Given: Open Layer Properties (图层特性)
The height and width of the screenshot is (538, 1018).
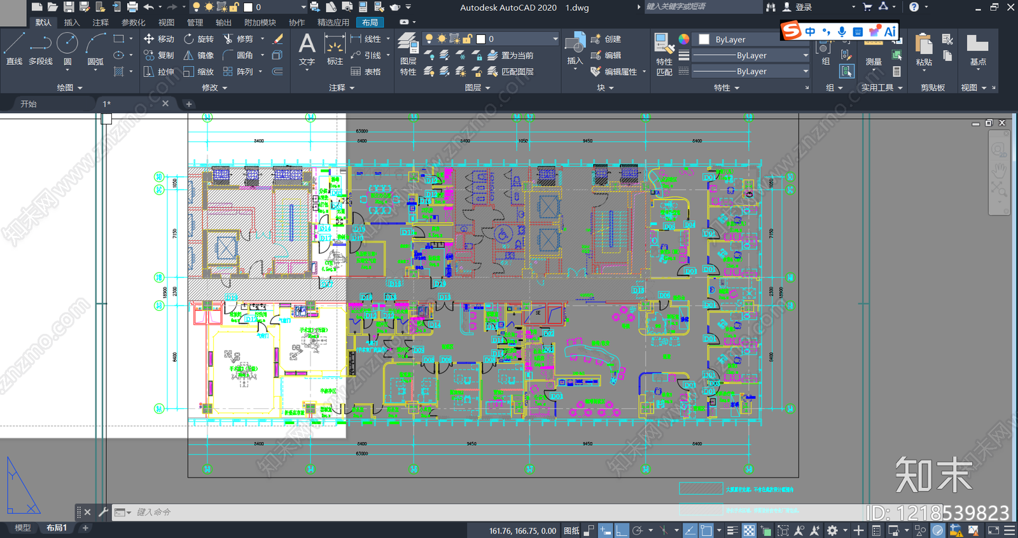Looking at the screenshot, I should [x=408, y=55].
